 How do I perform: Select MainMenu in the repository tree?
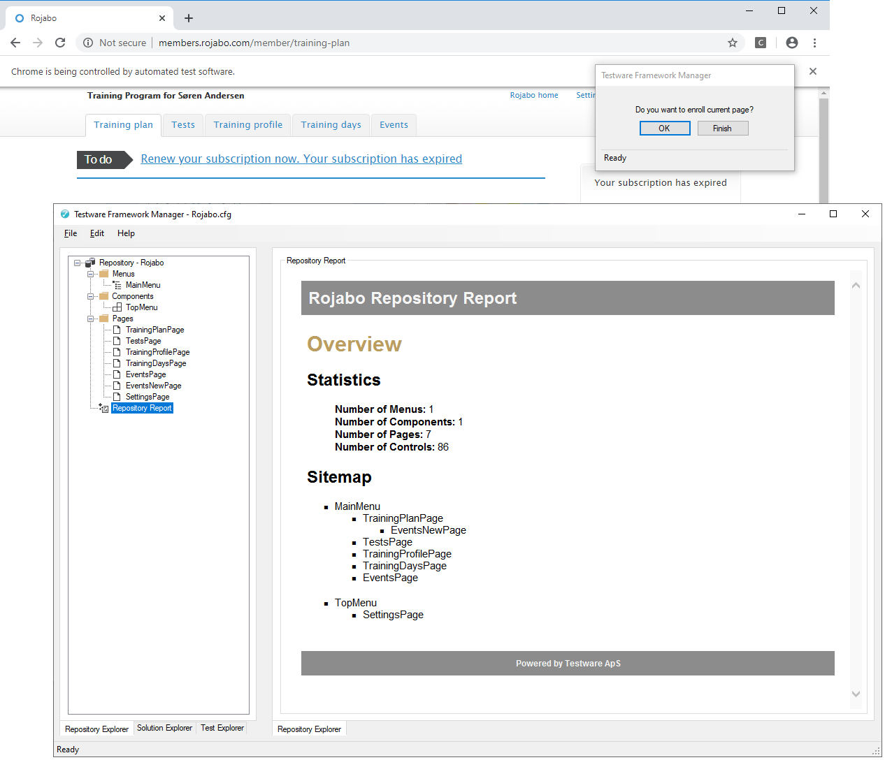(143, 285)
